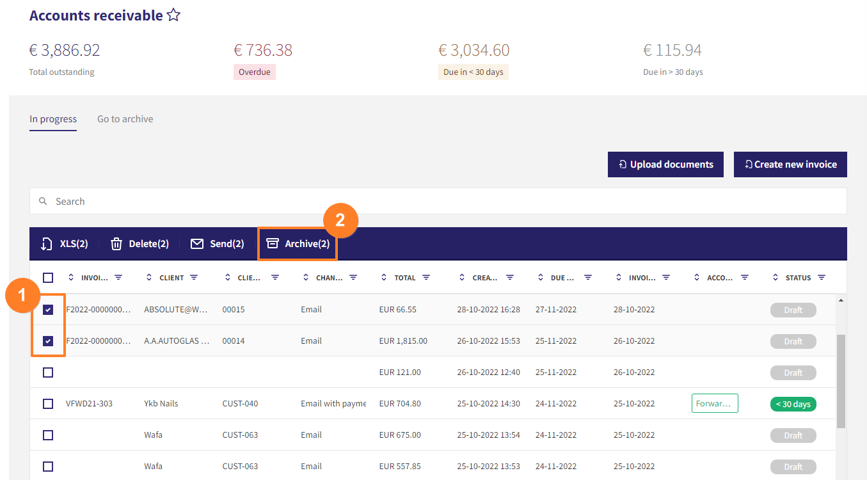
Task: Click 'Ykb Nails' client name
Action: (161, 404)
